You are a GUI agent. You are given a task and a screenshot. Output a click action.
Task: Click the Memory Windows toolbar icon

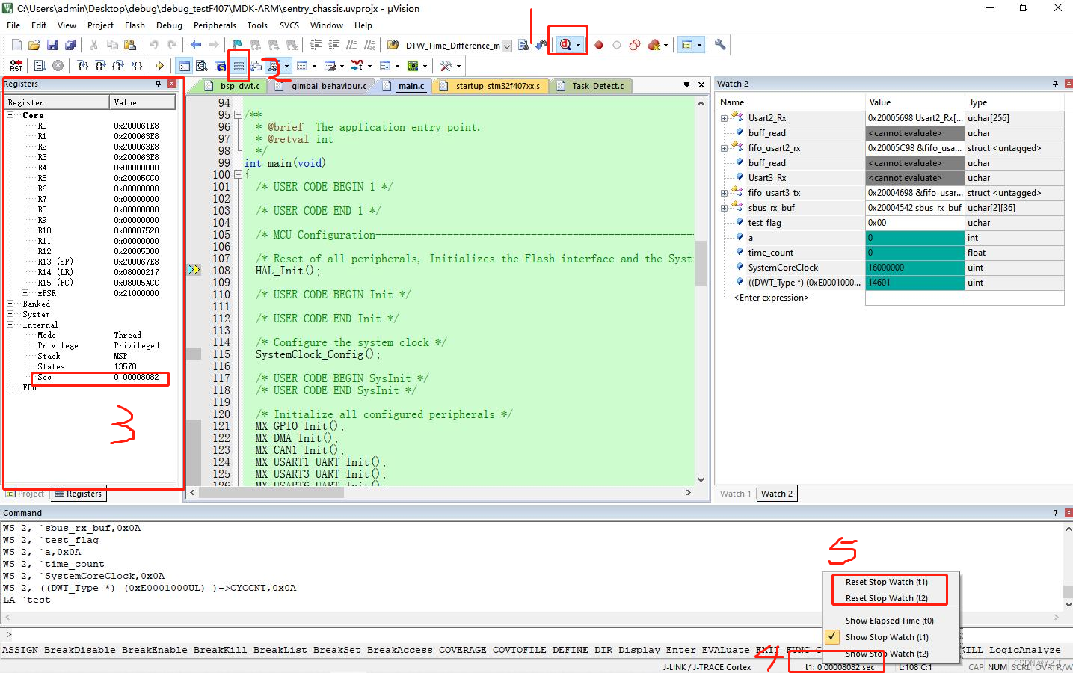(302, 66)
